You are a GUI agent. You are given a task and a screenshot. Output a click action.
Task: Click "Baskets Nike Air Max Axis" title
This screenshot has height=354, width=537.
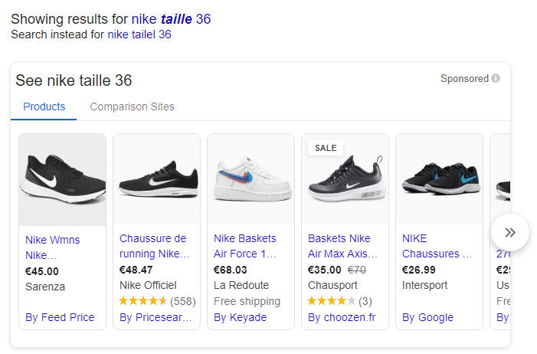(339, 246)
